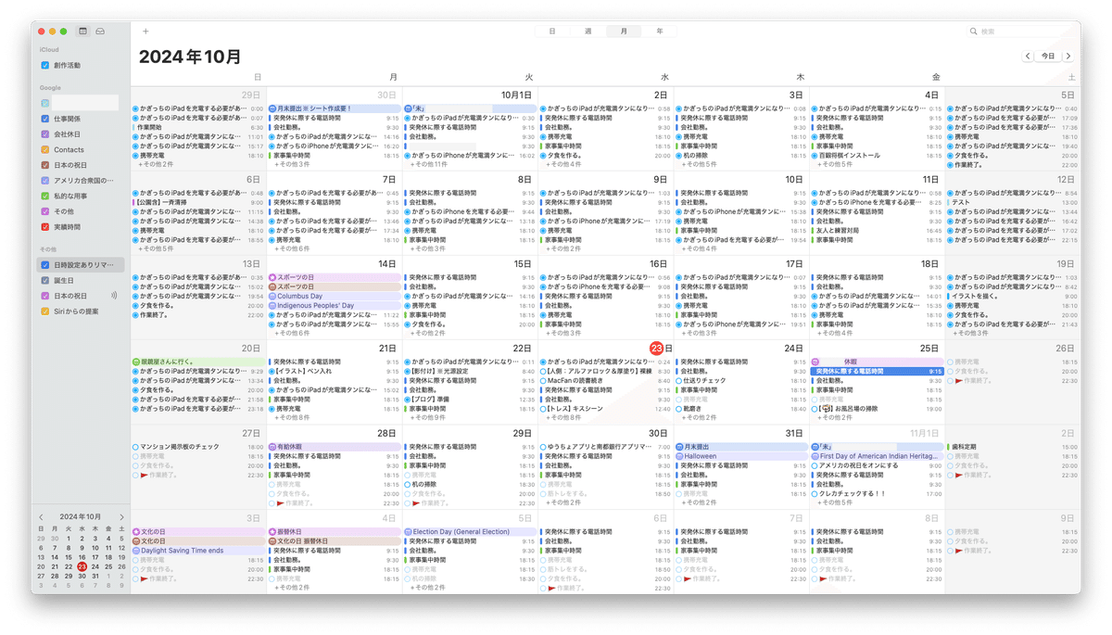Open the Indigenous Peoples' Day event
This screenshot has width=1112, height=635.
tap(334, 305)
